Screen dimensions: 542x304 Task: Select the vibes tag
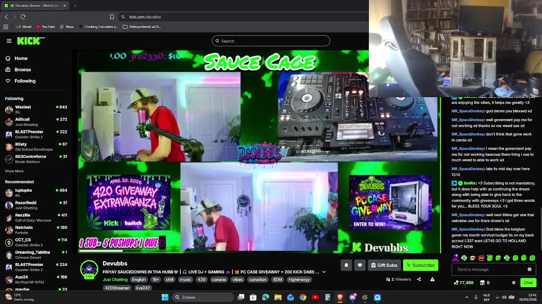pyautogui.click(x=238, y=280)
